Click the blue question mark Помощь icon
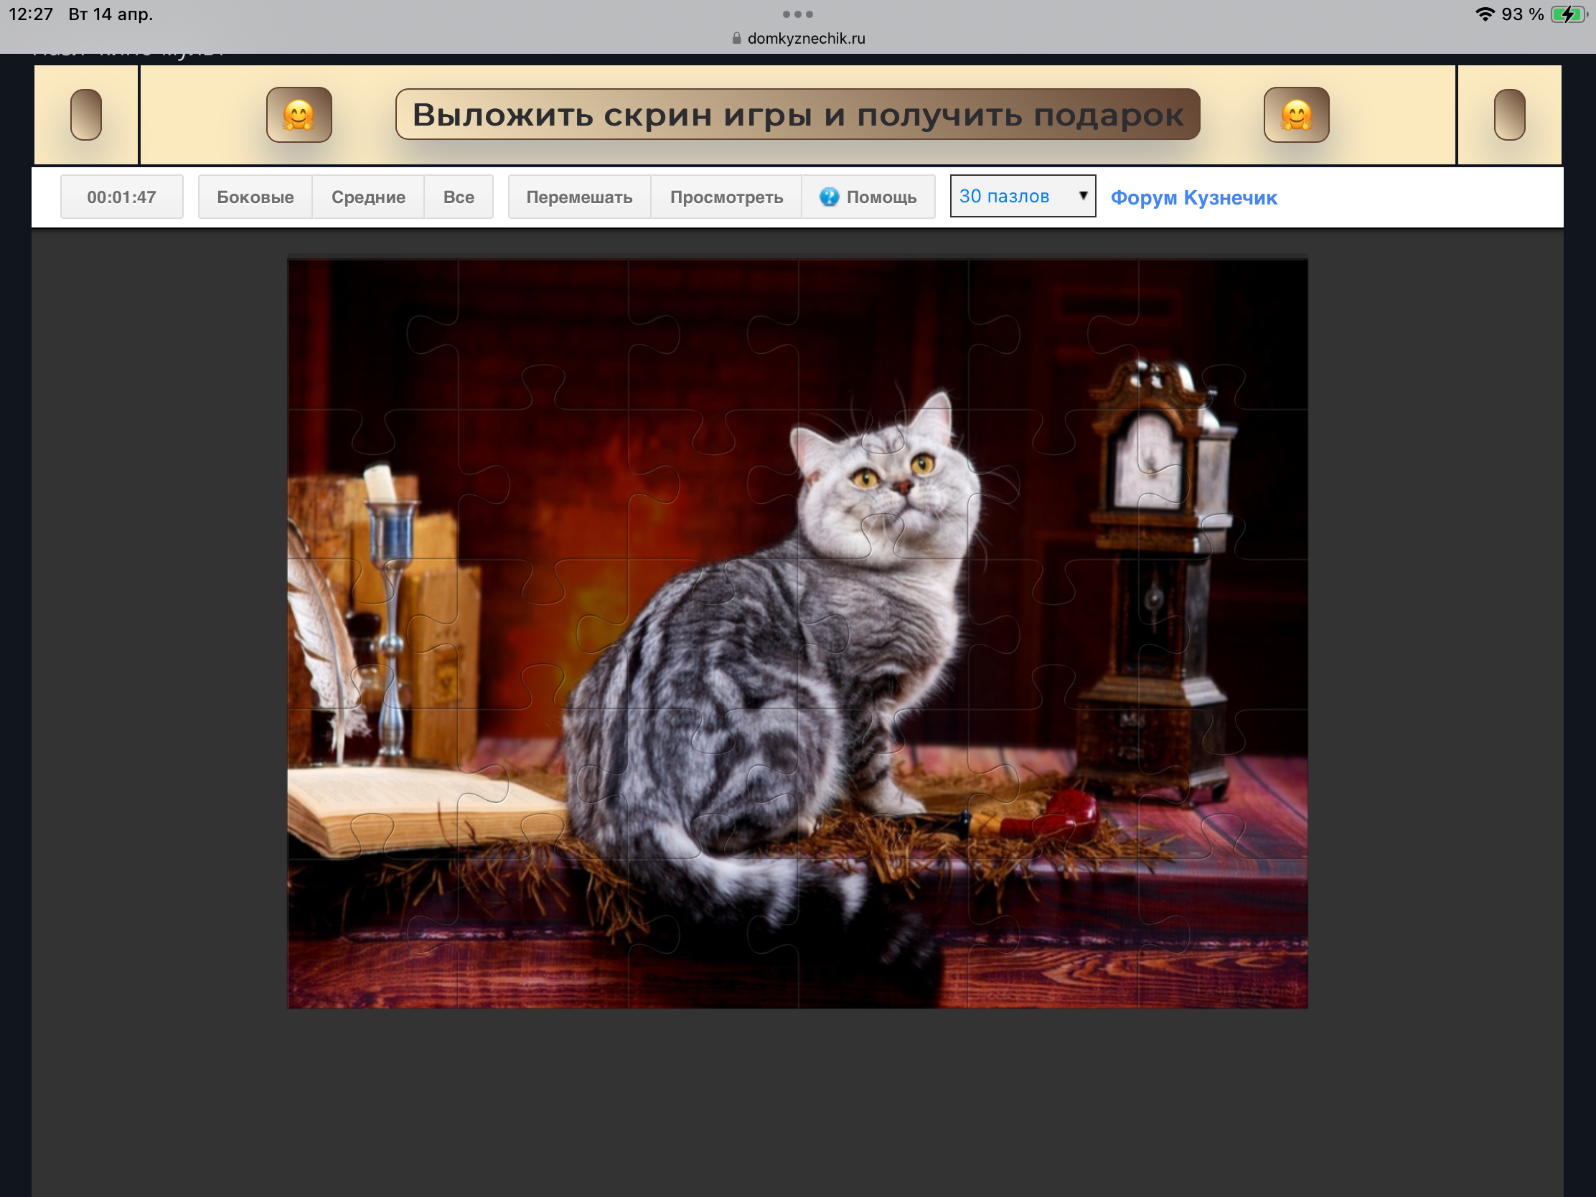The image size is (1596, 1197). coord(829,197)
